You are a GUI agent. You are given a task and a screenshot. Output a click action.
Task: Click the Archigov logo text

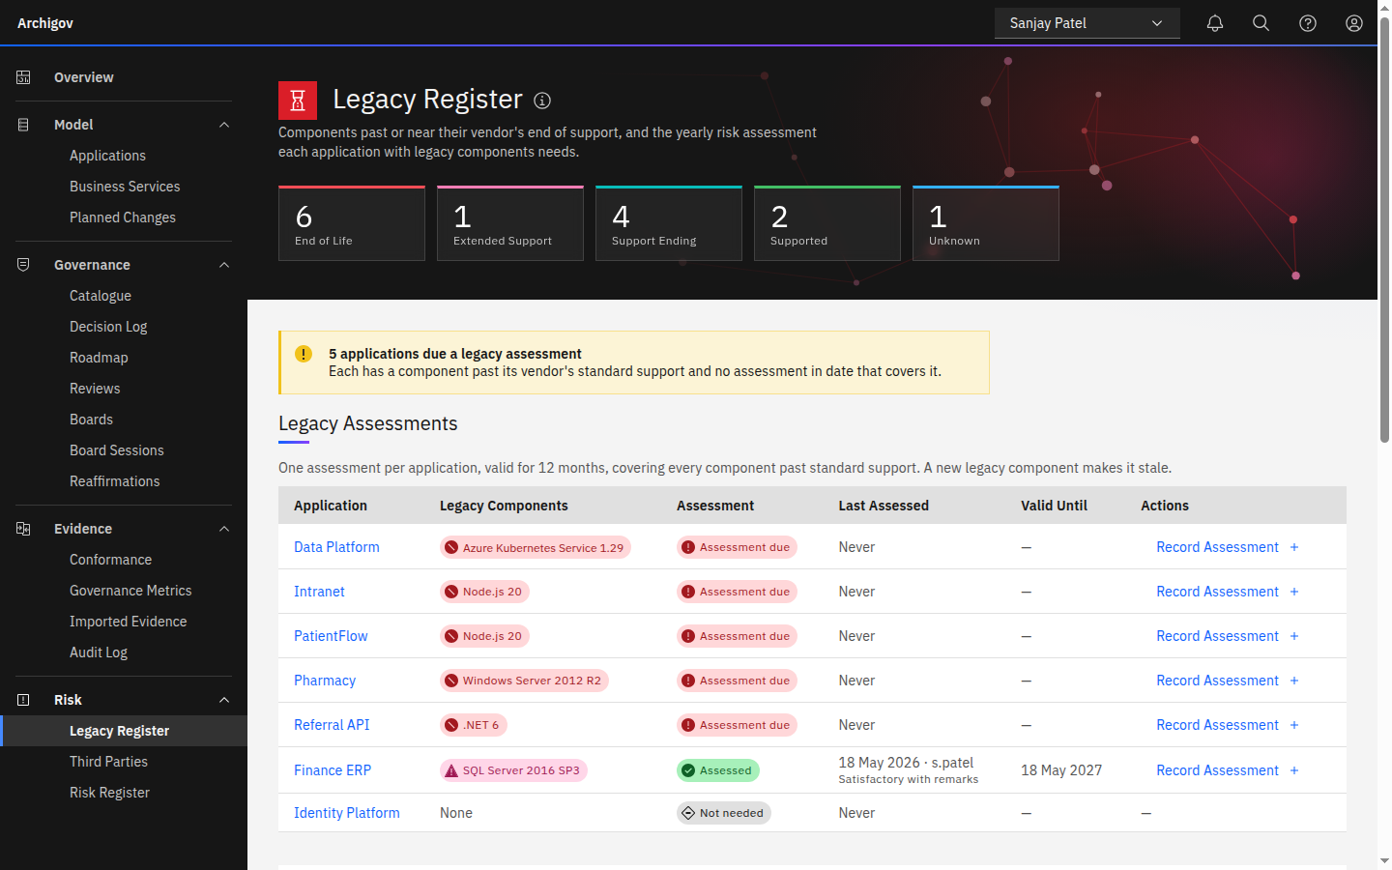pyautogui.click(x=45, y=23)
